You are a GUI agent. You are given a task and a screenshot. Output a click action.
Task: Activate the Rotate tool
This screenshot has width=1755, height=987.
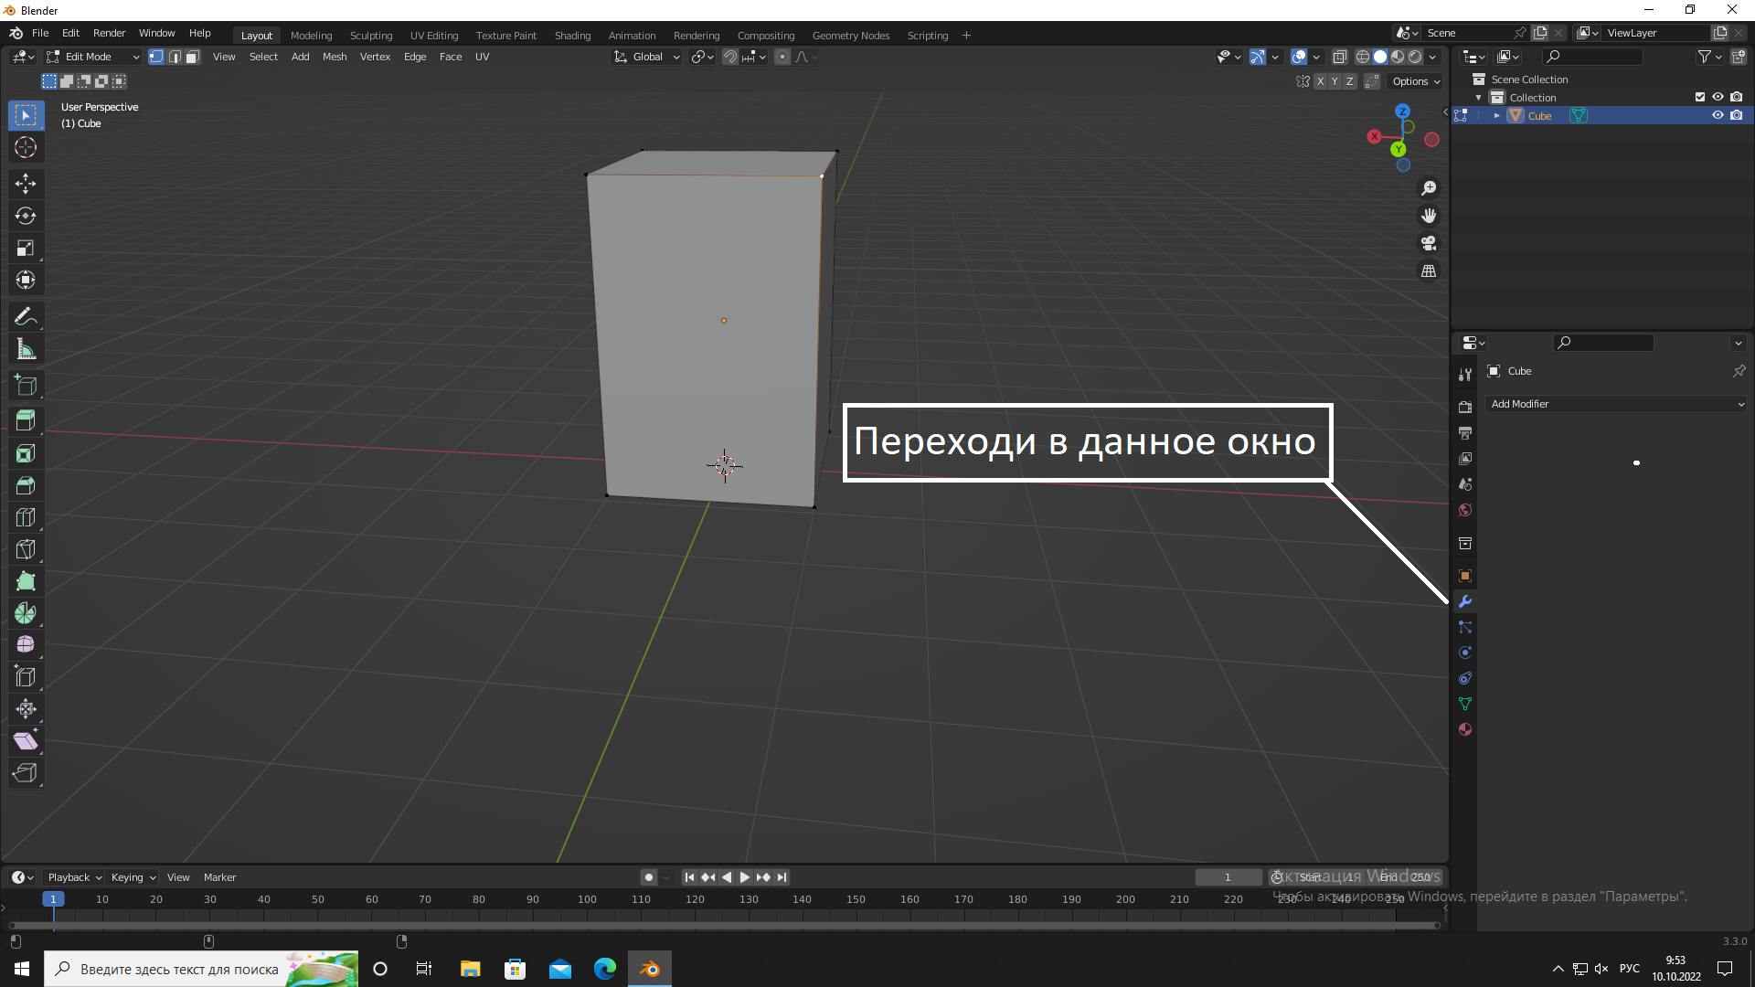26,216
